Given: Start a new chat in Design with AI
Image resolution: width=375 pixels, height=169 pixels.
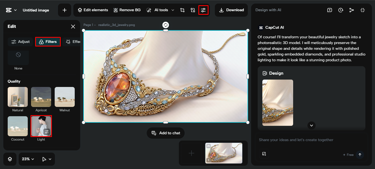Looking at the screenshot, I should (330, 10).
